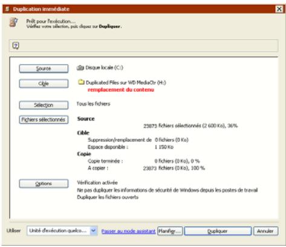Click the Unité d'exécution quelco... combo box field
Screen dimensions: 286x247
click(62, 231)
